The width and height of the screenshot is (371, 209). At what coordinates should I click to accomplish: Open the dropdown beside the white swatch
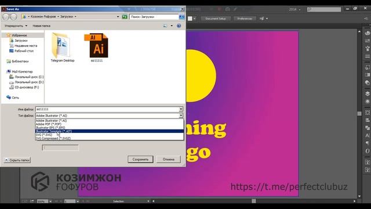click(195, 19)
